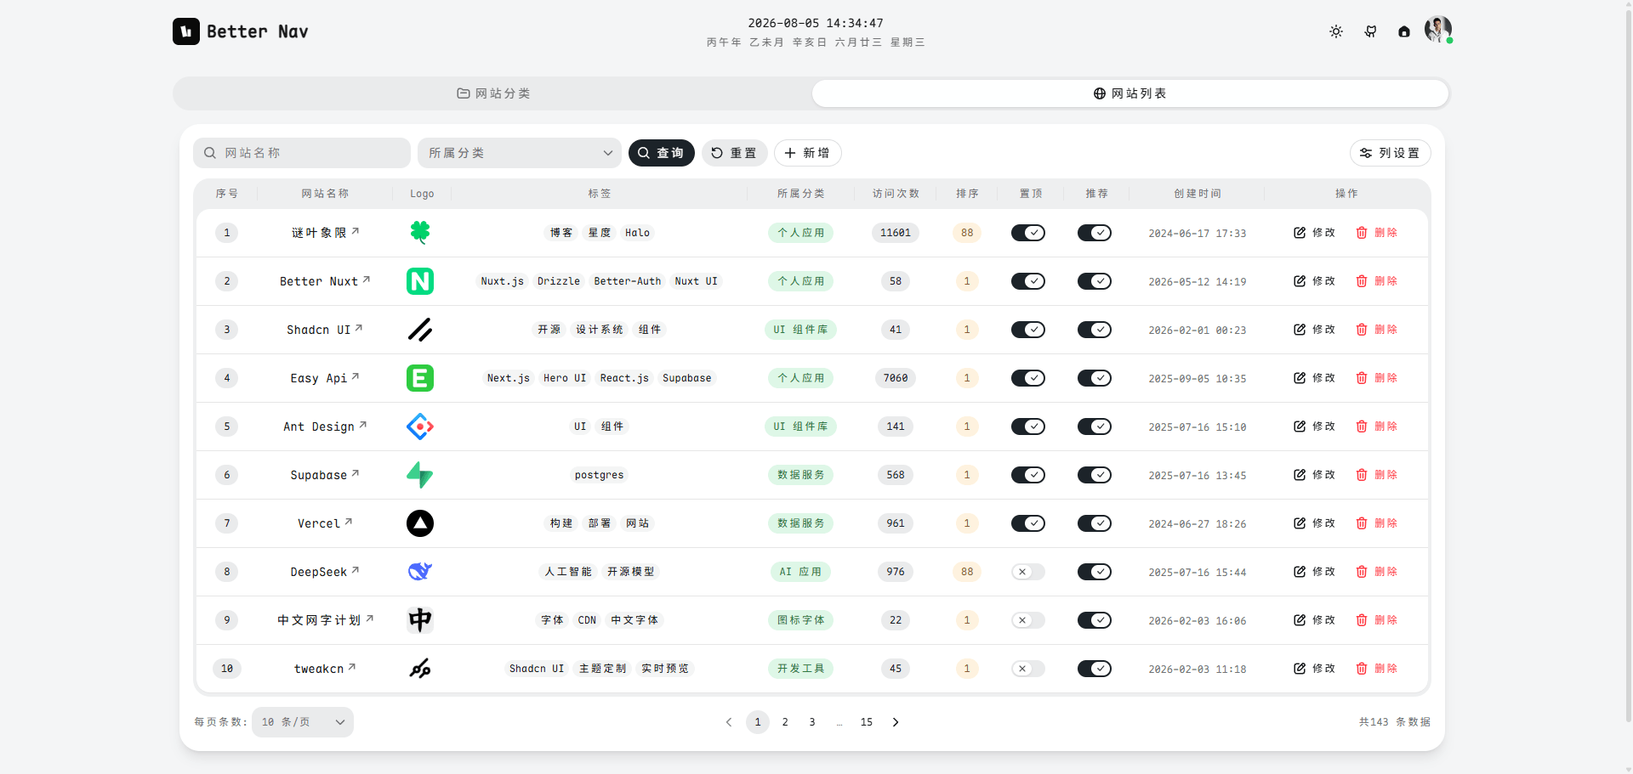Viewport: 1633px width, 774px height.
Task: Click the 创建时间 column header
Action: tap(1198, 194)
